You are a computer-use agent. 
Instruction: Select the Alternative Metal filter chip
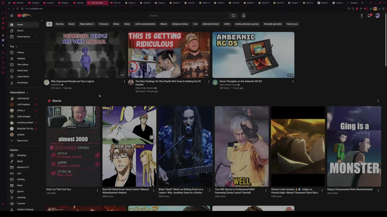tap(210, 24)
